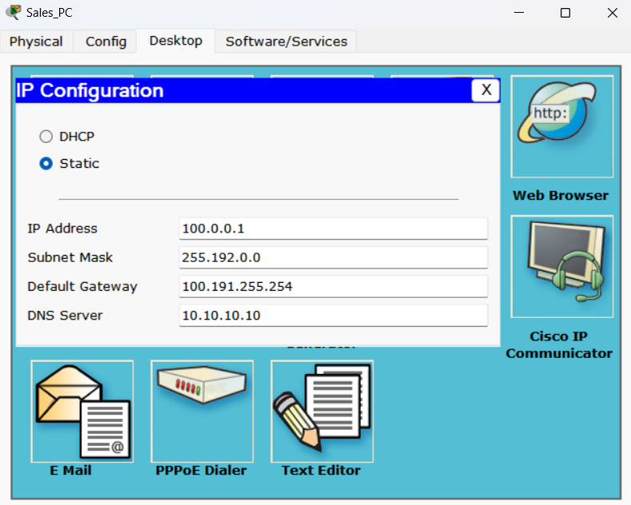Select the Static radio button
Screen dimensions: 631x505
tap(46, 164)
